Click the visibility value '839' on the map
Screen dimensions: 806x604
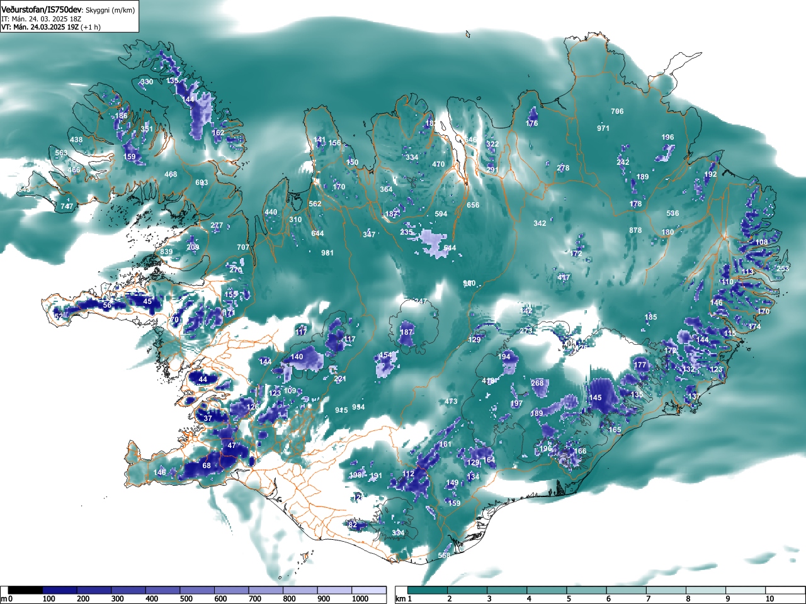[x=166, y=252]
